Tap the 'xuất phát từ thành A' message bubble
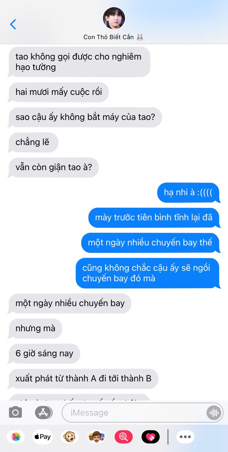Image resolution: width=228 pixels, height=452 pixels. [x=83, y=379]
